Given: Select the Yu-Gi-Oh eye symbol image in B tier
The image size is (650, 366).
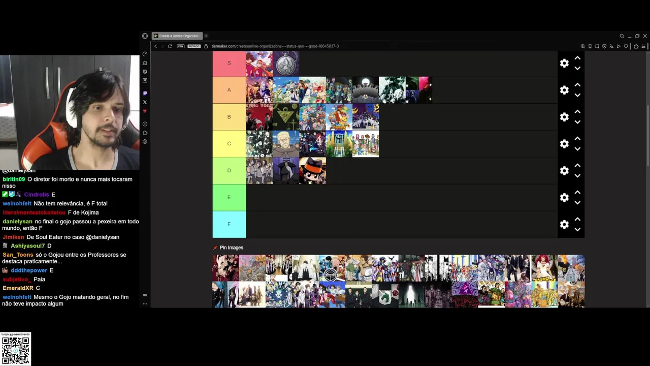Looking at the screenshot, I should 286,117.
